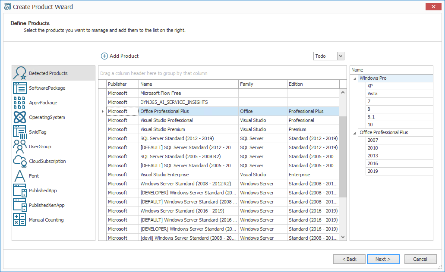The height and width of the screenshot is (272, 445).
Task: Collapse the Windows Pro tree node
Action: pos(354,79)
